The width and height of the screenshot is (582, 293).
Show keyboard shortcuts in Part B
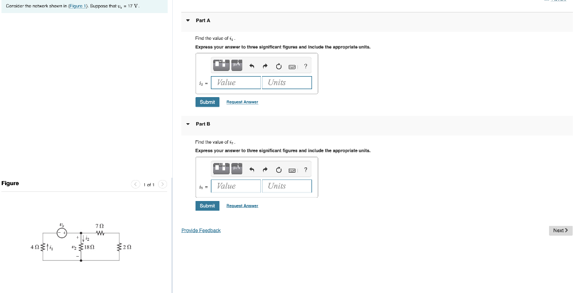[x=292, y=170]
